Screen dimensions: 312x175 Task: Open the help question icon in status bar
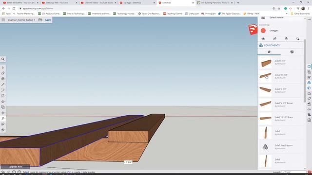click(14, 172)
